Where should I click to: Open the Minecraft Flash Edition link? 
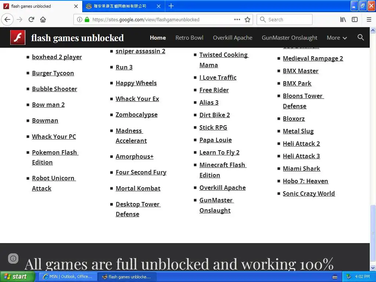(x=223, y=170)
